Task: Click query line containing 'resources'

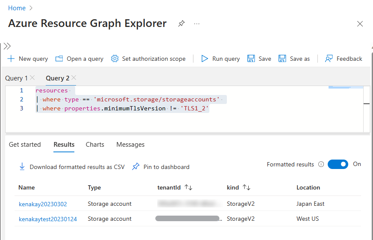Action: coord(52,90)
